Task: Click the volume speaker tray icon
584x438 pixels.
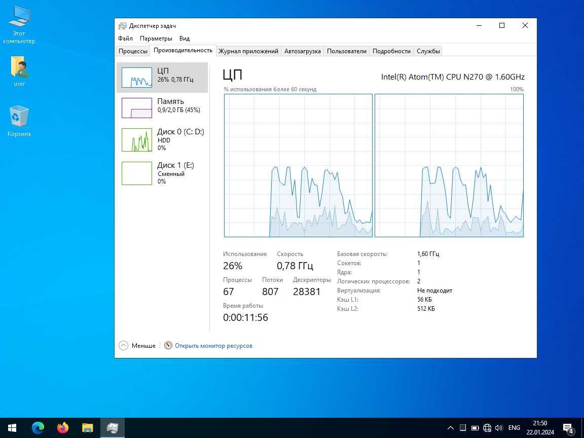Action: click(x=499, y=428)
